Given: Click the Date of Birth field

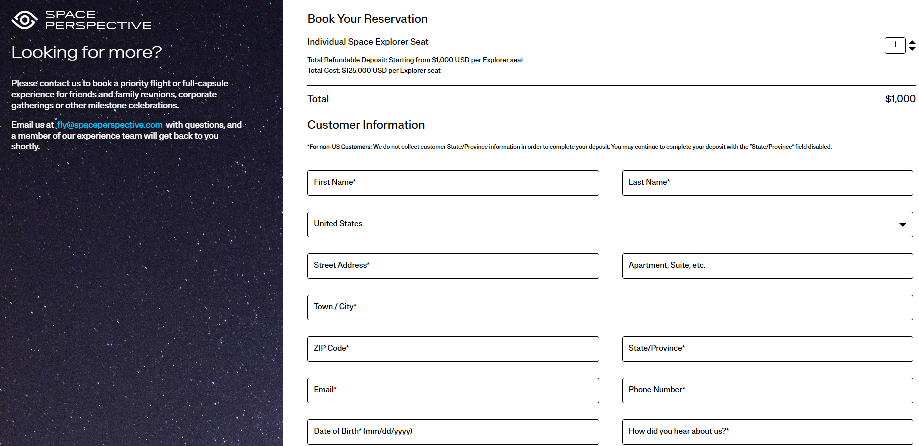Looking at the screenshot, I should [452, 432].
